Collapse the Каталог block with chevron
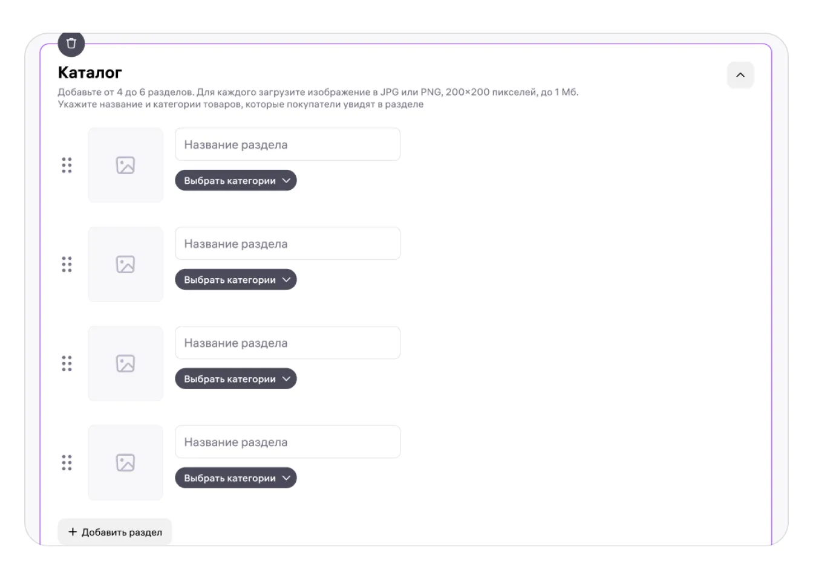This screenshot has height=579, width=813. coord(740,76)
